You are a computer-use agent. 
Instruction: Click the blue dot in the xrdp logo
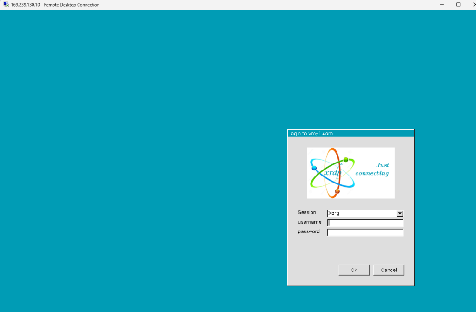coord(315,167)
